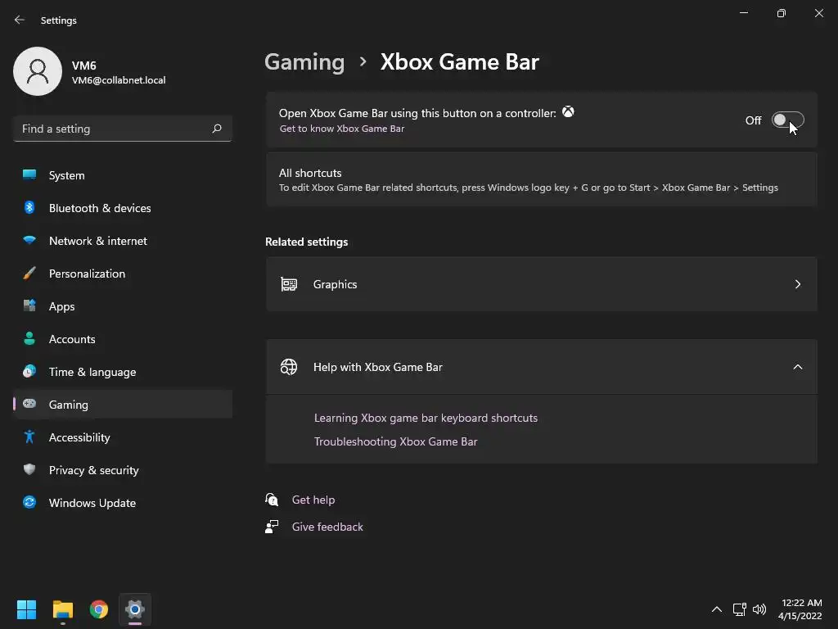Viewport: 838px width, 629px height.
Task: Open the Graphics related setting chevron
Action: click(x=797, y=284)
